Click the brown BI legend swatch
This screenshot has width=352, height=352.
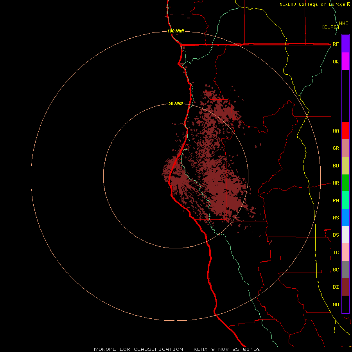[345, 287]
